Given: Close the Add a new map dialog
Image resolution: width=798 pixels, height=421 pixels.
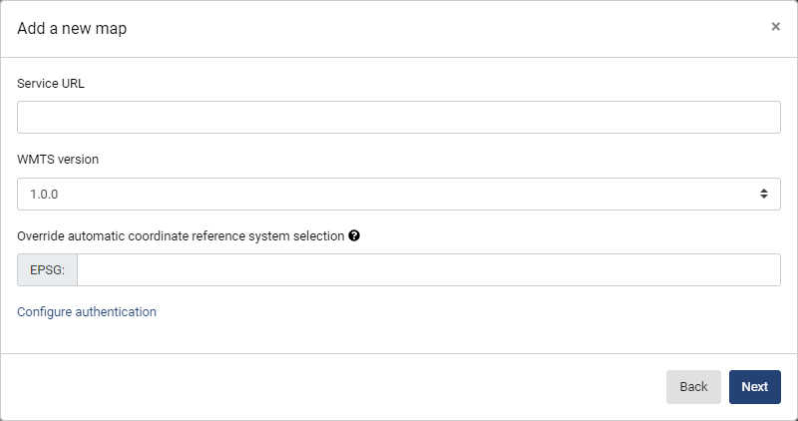Looking at the screenshot, I should coord(775,27).
